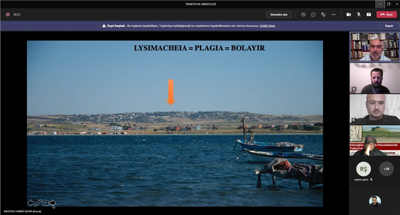Viewport: 400px width, 215px height.
Task: Advance to the next slide arrow
Action: [53, 203]
